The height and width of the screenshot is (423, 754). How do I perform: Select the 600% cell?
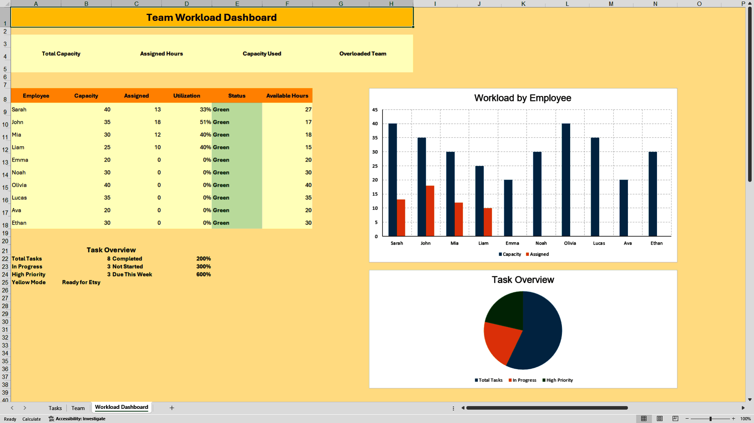click(x=187, y=274)
